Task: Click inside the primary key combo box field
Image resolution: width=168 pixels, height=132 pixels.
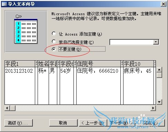Action: pos(131,42)
